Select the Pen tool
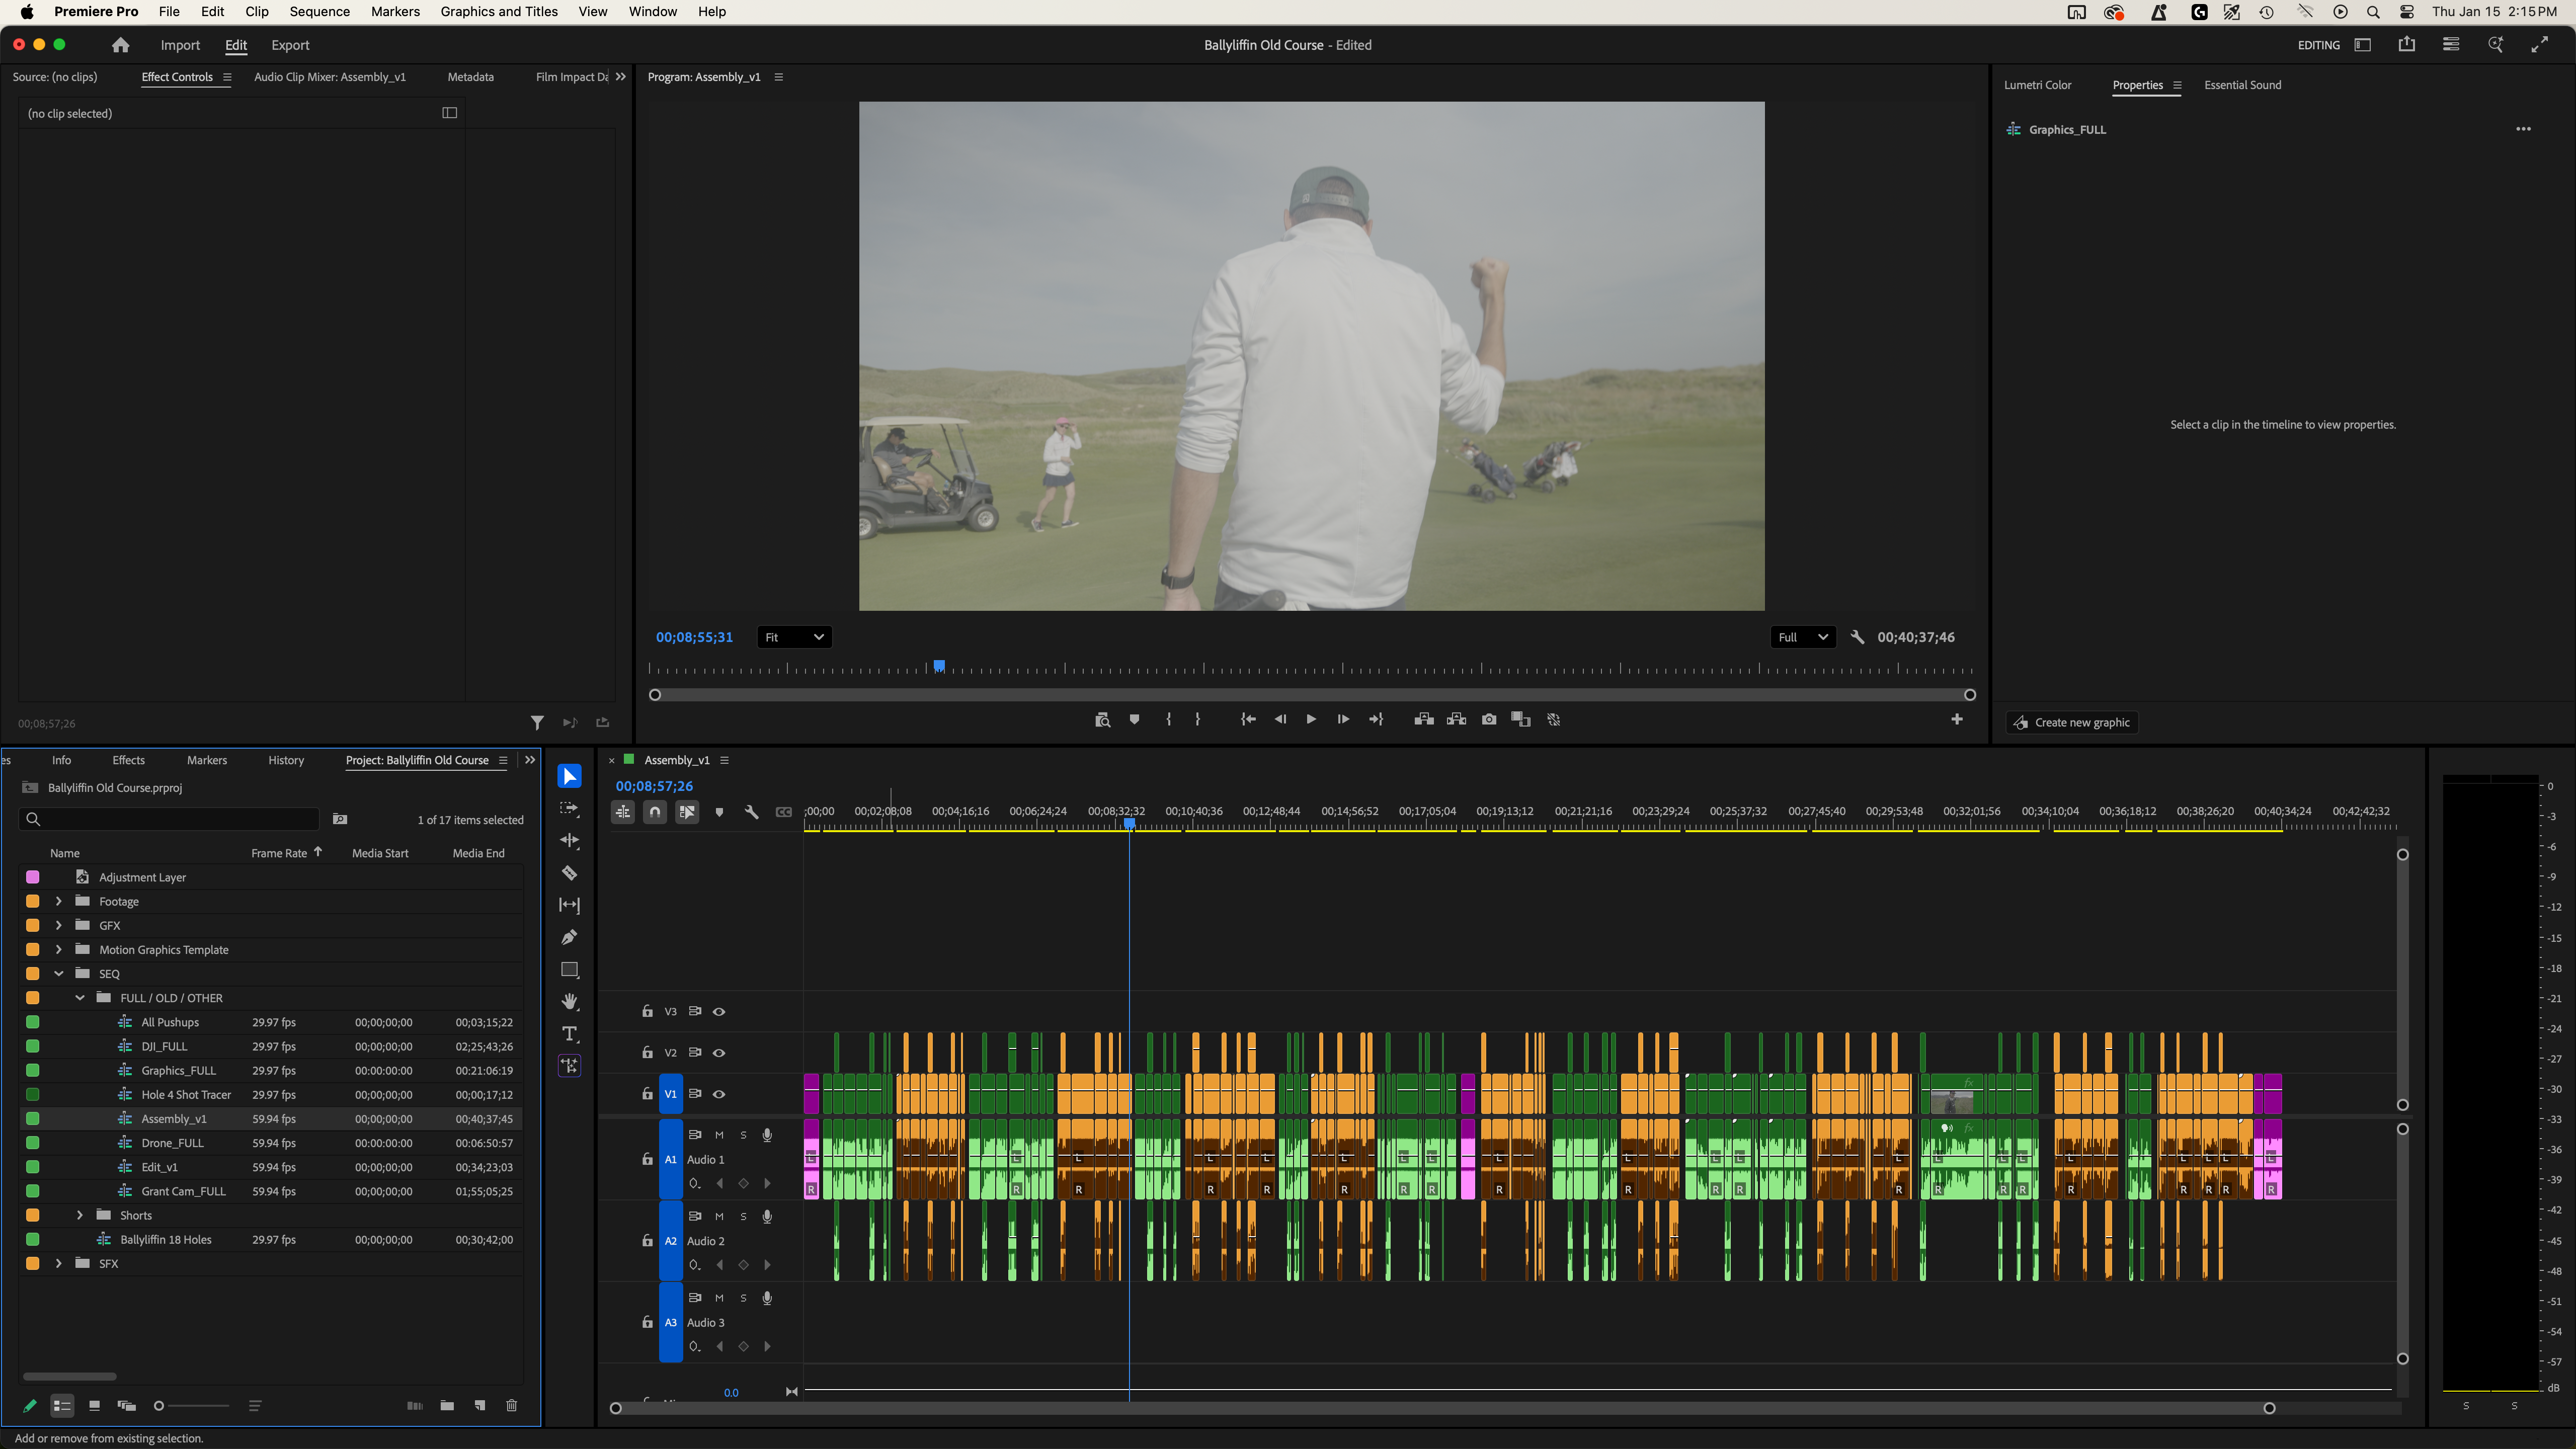The width and height of the screenshot is (2576, 1449). [x=569, y=937]
